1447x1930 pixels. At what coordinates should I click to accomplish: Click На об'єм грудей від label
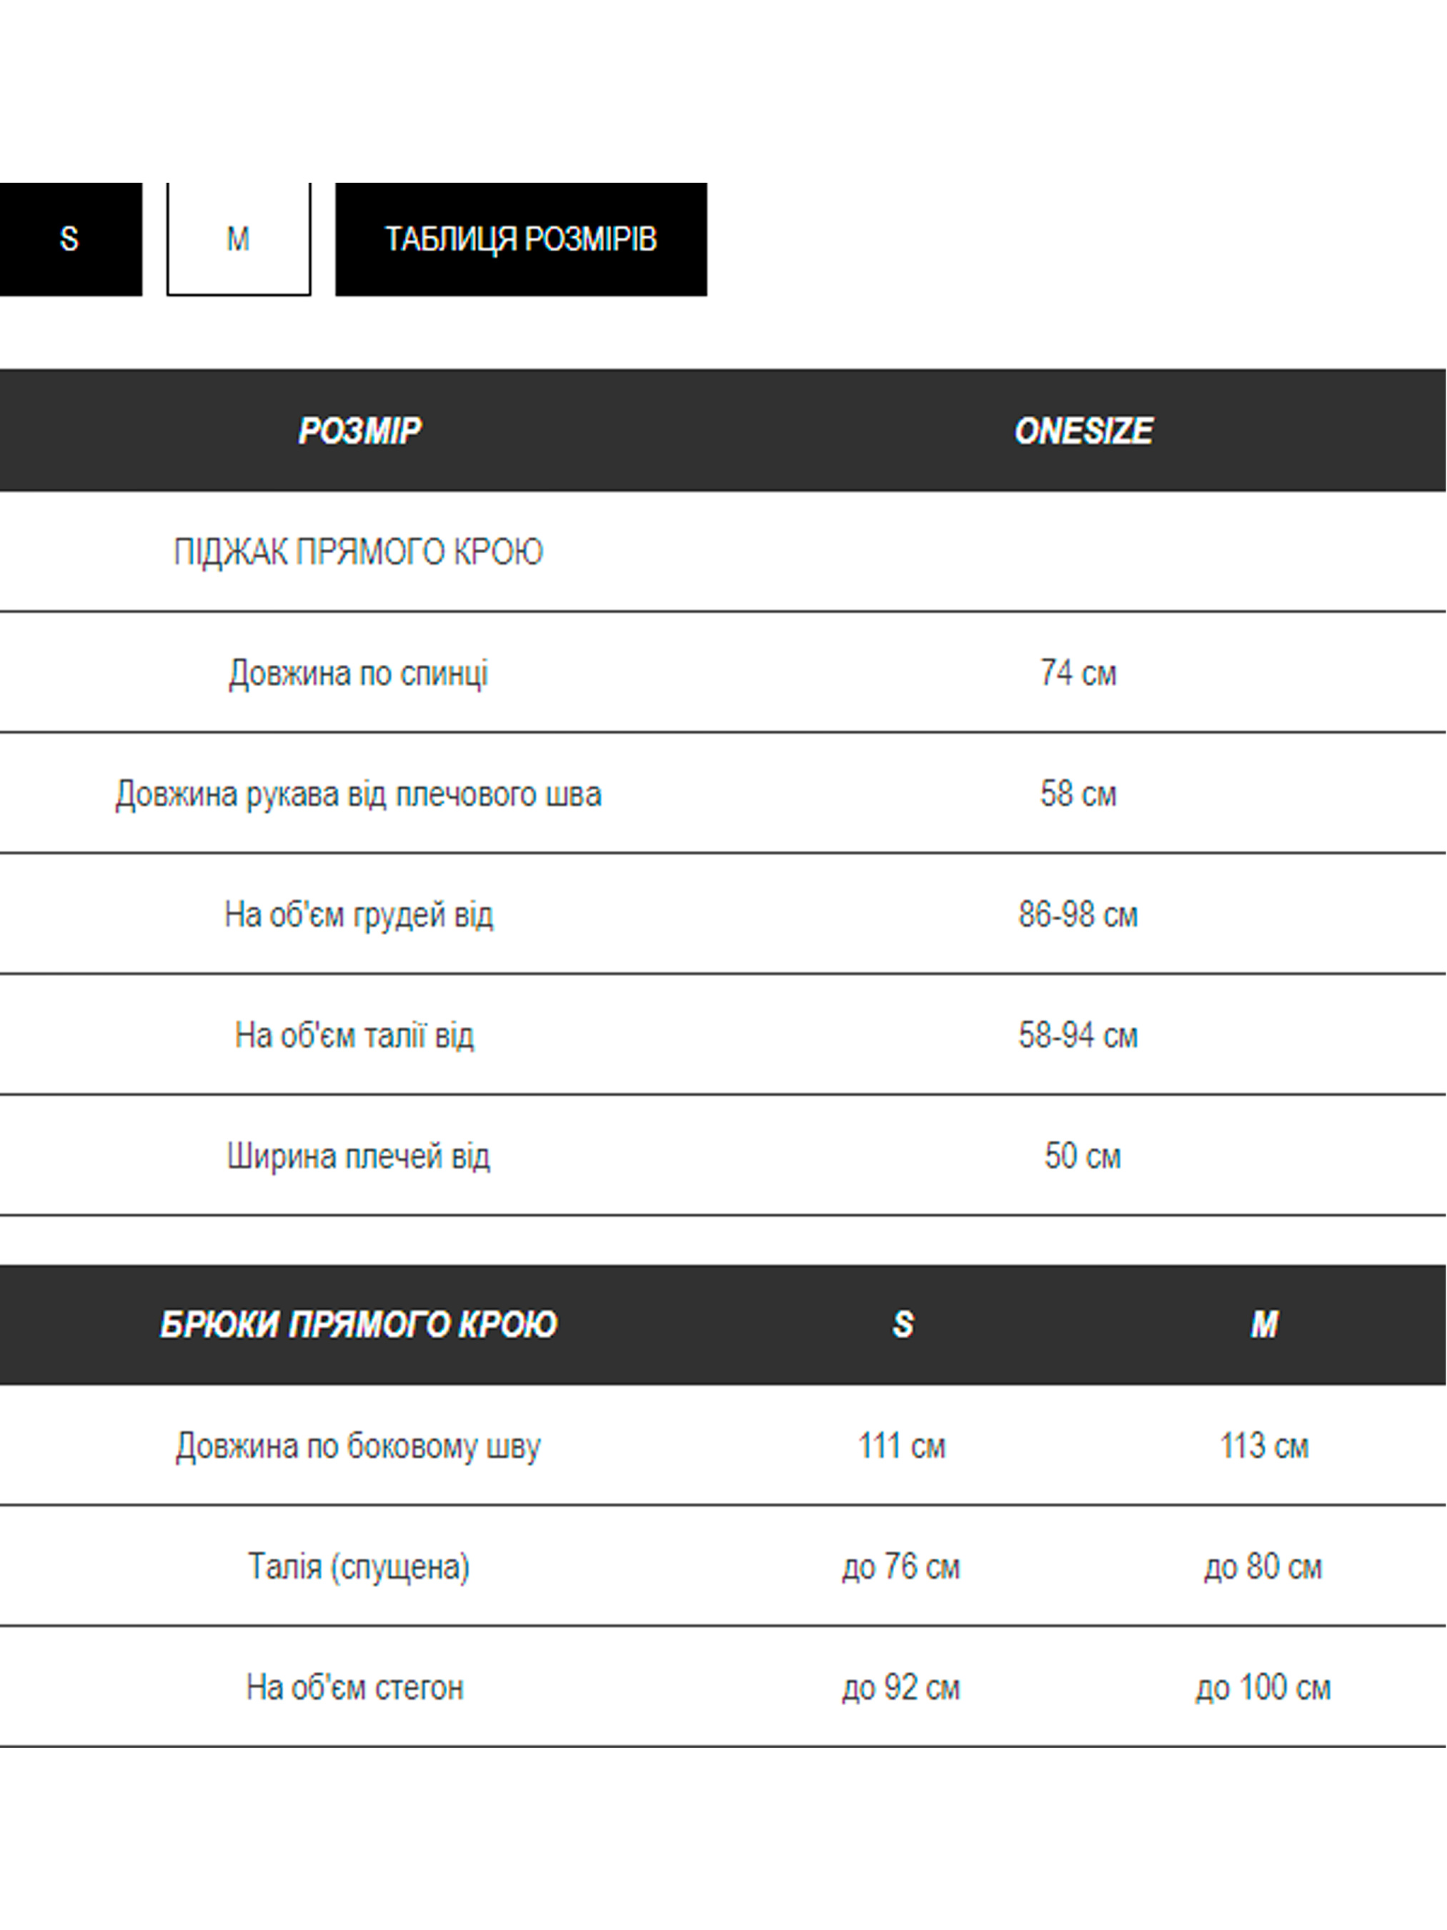pos(359,914)
